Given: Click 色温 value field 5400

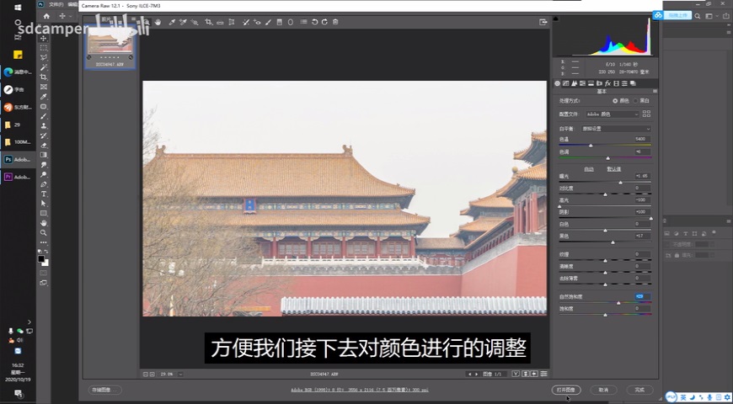Looking at the screenshot, I should click(x=643, y=139).
